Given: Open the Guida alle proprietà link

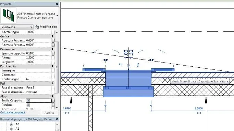Looking at the screenshot, I should pyautogui.click(x=13, y=113).
